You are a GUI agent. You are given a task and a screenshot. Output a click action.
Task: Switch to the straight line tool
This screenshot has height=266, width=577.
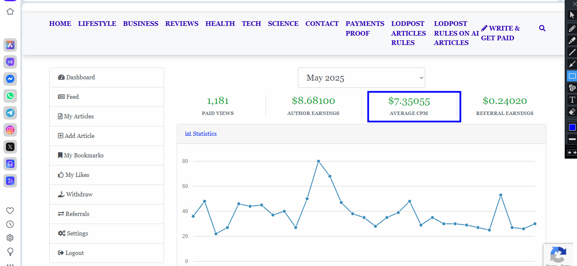click(x=572, y=52)
